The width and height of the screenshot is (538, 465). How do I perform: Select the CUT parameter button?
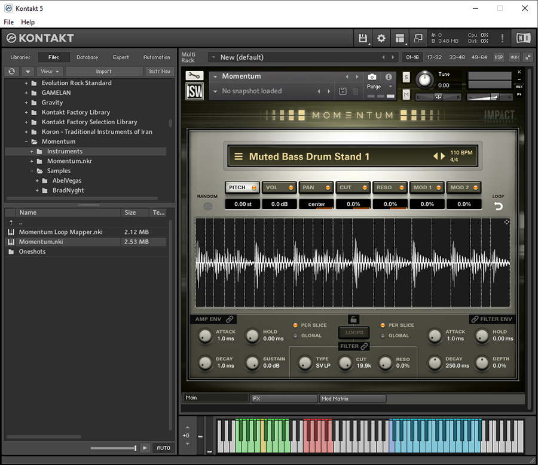[x=353, y=187]
